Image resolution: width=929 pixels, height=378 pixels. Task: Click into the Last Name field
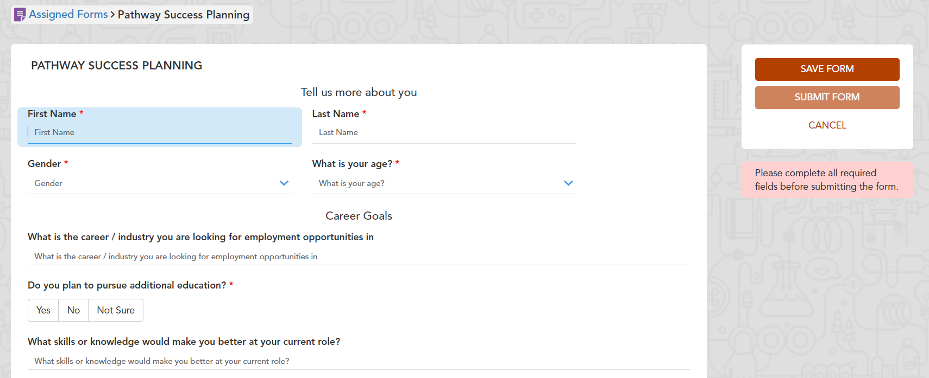(x=444, y=132)
